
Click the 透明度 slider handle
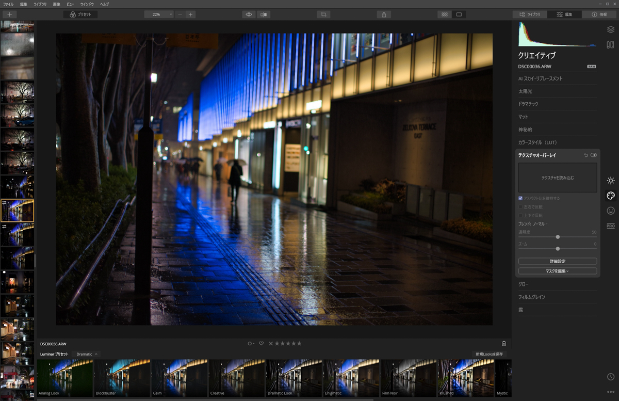pos(558,237)
